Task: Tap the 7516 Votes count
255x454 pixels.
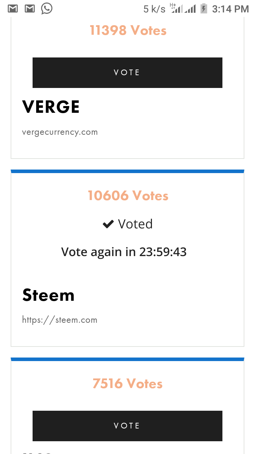Action: tap(127, 383)
